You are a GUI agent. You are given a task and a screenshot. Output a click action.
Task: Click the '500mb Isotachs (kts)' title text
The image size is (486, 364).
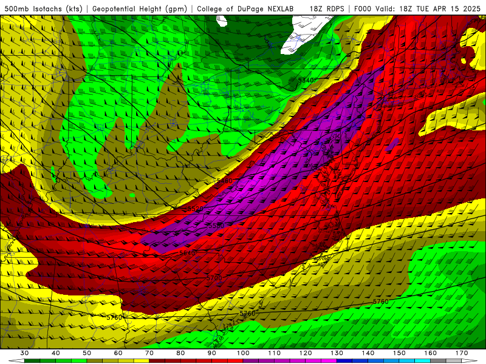click(44, 8)
